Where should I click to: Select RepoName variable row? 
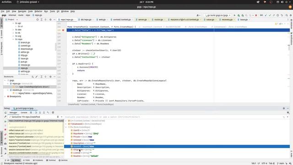click(177, 133)
